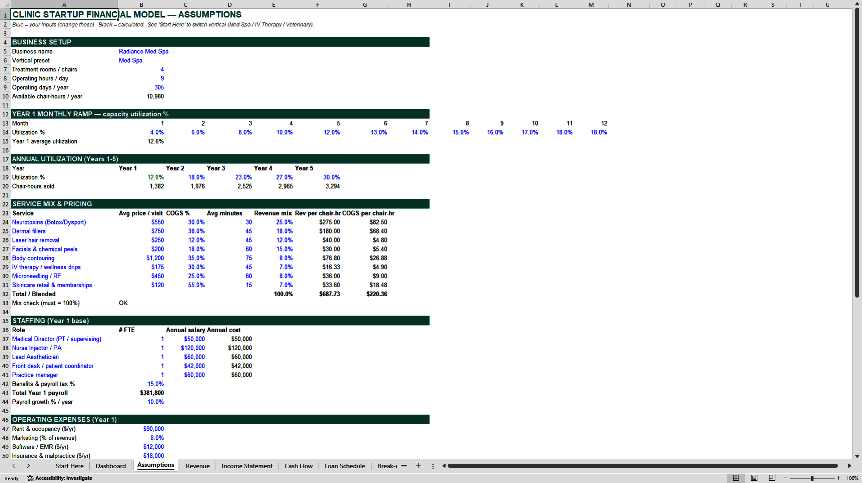Click zoom out minus button
Image resolution: width=862 pixels, height=483 pixels.
786,478
